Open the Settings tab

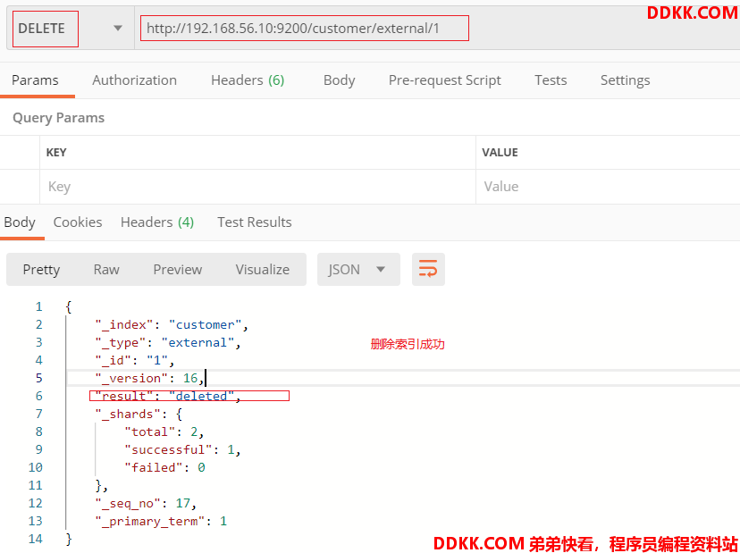(x=625, y=80)
